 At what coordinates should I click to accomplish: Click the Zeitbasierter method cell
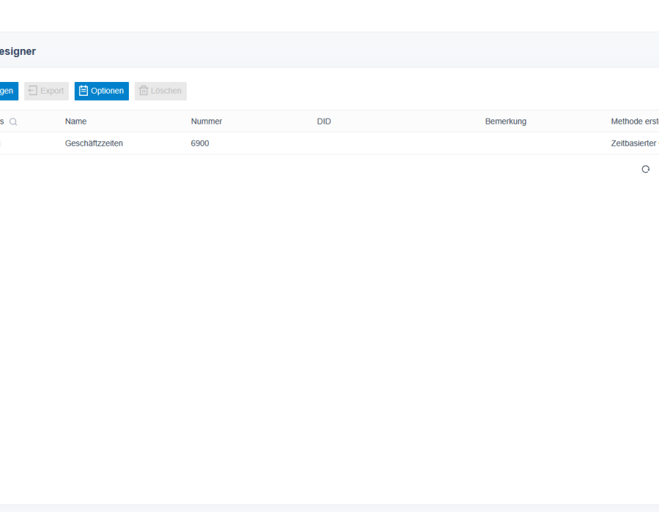point(635,143)
